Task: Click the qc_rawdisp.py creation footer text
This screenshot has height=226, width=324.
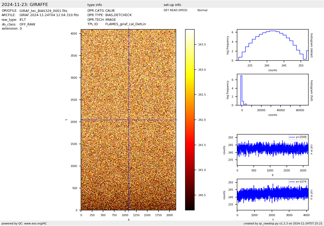Action: 283,223
